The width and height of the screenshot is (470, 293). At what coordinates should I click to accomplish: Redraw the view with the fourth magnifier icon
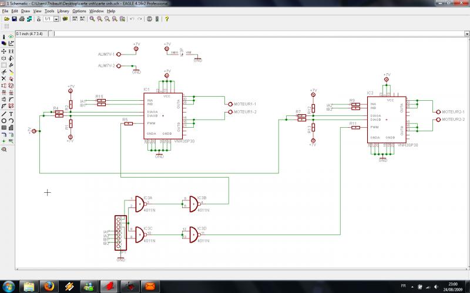pos(115,19)
